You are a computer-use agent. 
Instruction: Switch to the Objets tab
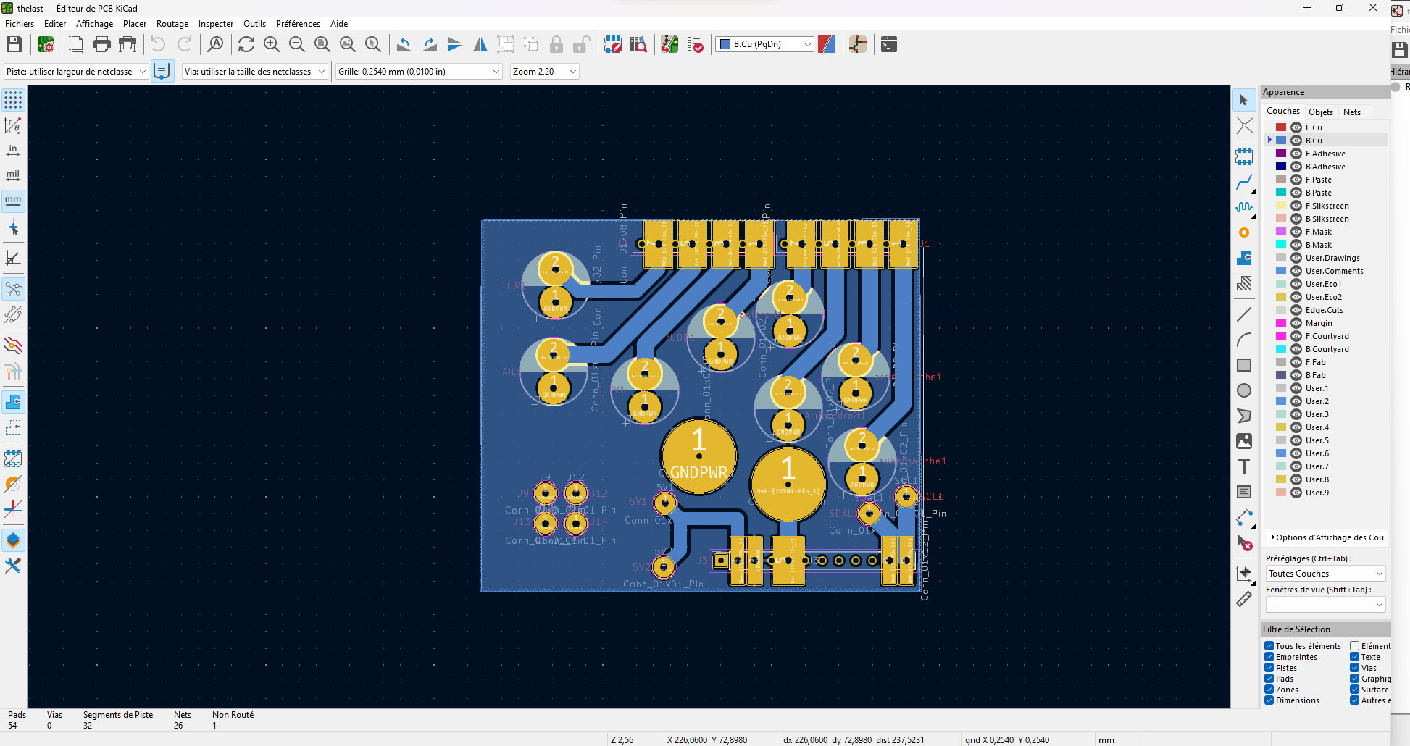point(1320,112)
